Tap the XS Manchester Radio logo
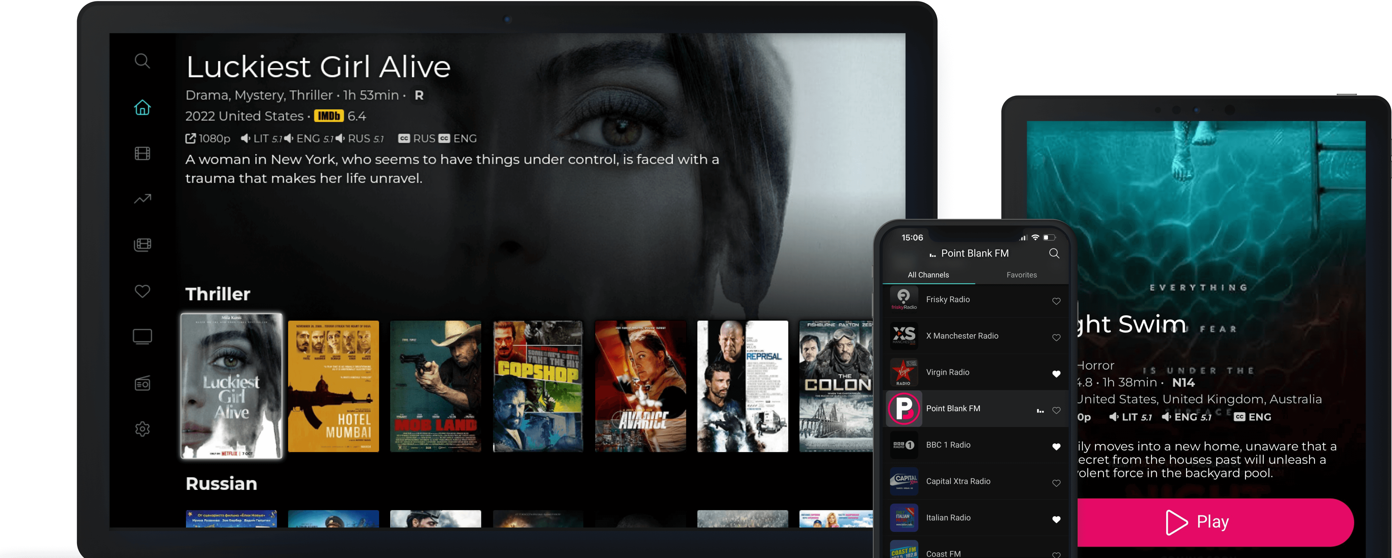This screenshot has width=1392, height=558. pyautogui.click(x=904, y=336)
